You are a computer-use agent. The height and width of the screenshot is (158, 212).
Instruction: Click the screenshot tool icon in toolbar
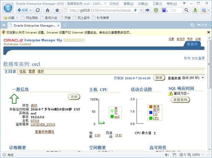click(x=204, y=10)
